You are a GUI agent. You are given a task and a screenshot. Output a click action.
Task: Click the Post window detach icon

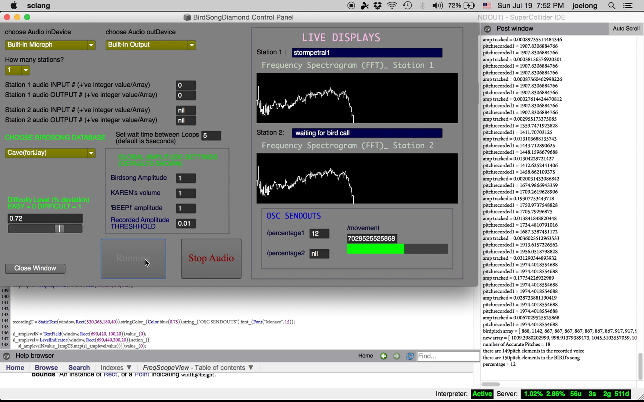click(x=488, y=29)
